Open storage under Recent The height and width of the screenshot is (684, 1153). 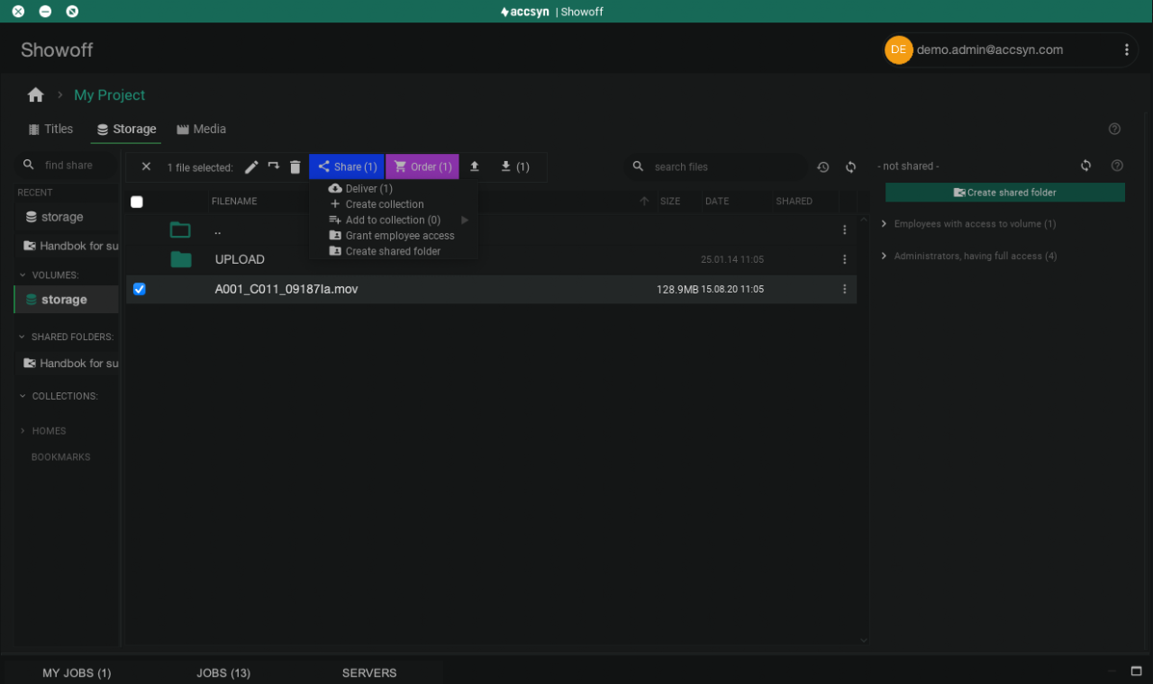click(x=67, y=217)
